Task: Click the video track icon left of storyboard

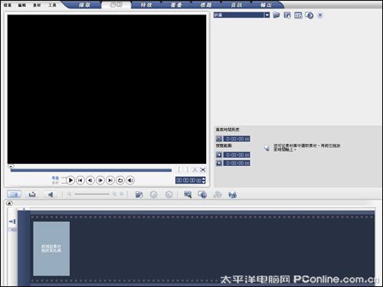Action: pos(12,221)
